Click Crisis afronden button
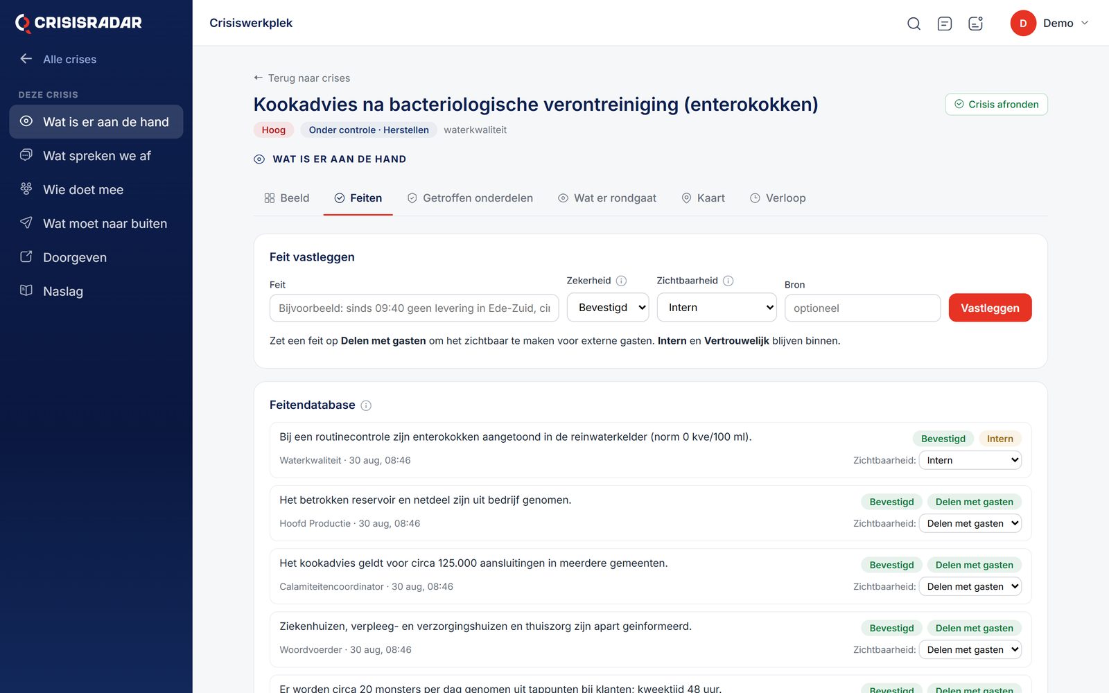Viewport: 1109px width, 693px height. (996, 105)
